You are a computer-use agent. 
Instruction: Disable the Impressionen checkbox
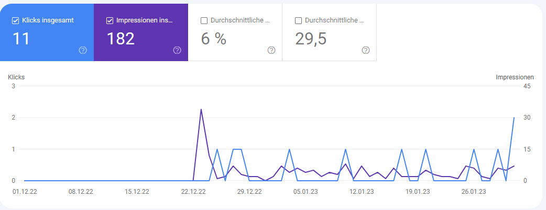(110, 21)
